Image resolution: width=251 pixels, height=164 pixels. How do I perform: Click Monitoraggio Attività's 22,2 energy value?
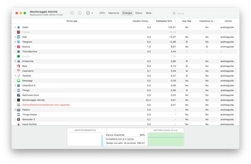coord(148,100)
